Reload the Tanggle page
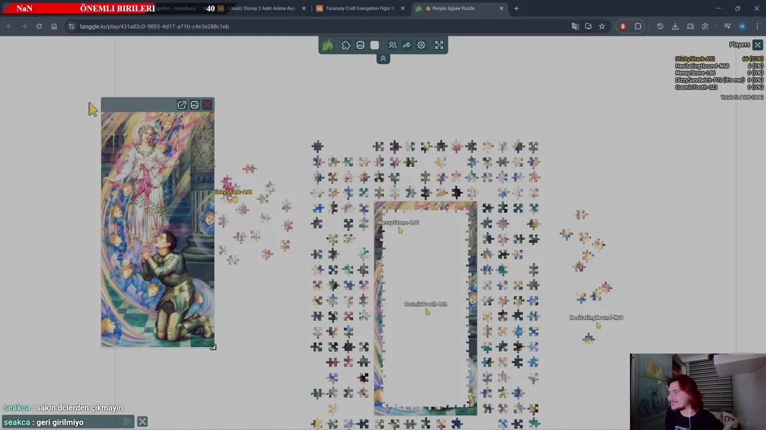This screenshot has height=430, width=766. [39, 26]
